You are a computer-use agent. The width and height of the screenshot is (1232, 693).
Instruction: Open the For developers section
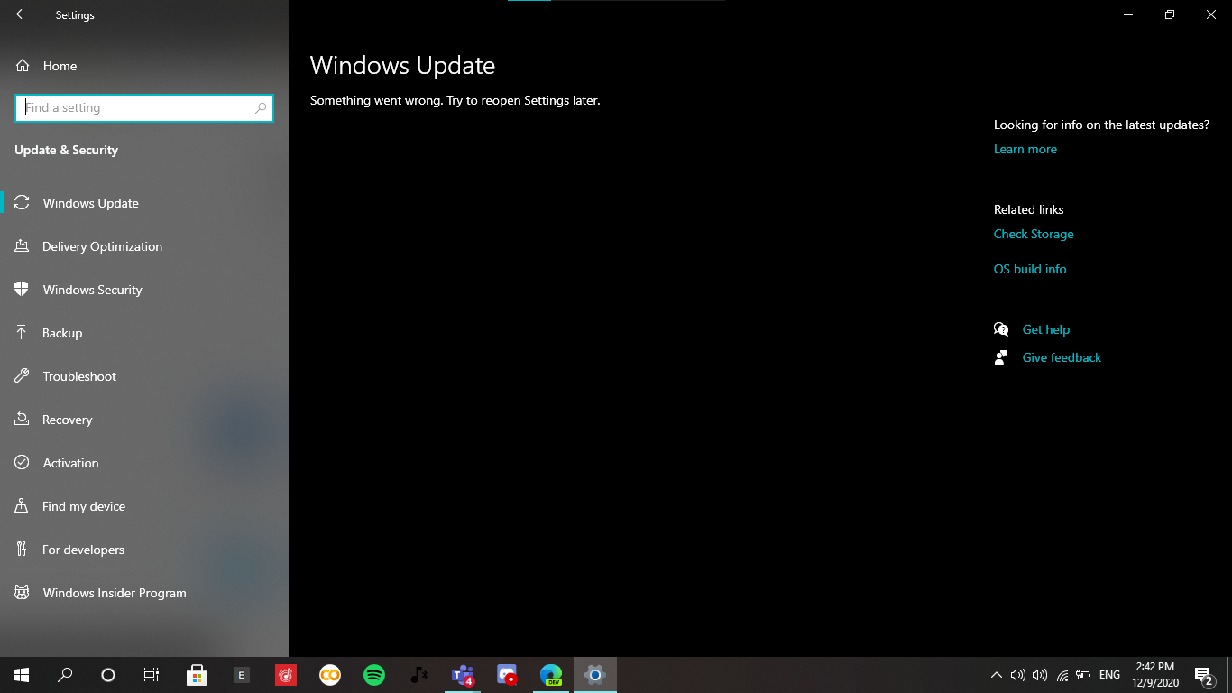pos(144,550)
